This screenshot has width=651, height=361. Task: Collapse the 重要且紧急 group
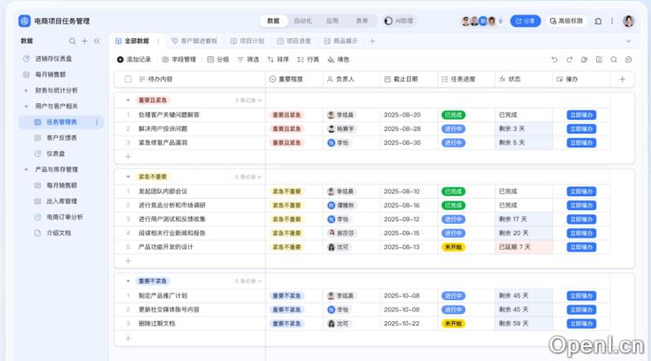[x=128, y=100]
